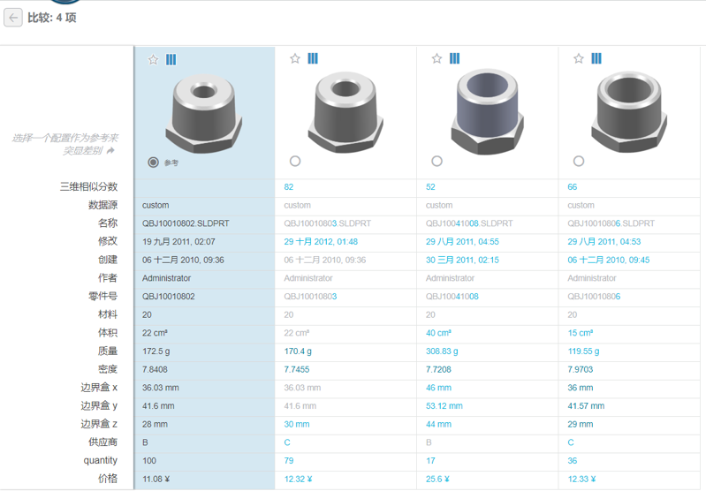Star the reference part QBJ10010802
Screen dimensions: 706x491
153,59
